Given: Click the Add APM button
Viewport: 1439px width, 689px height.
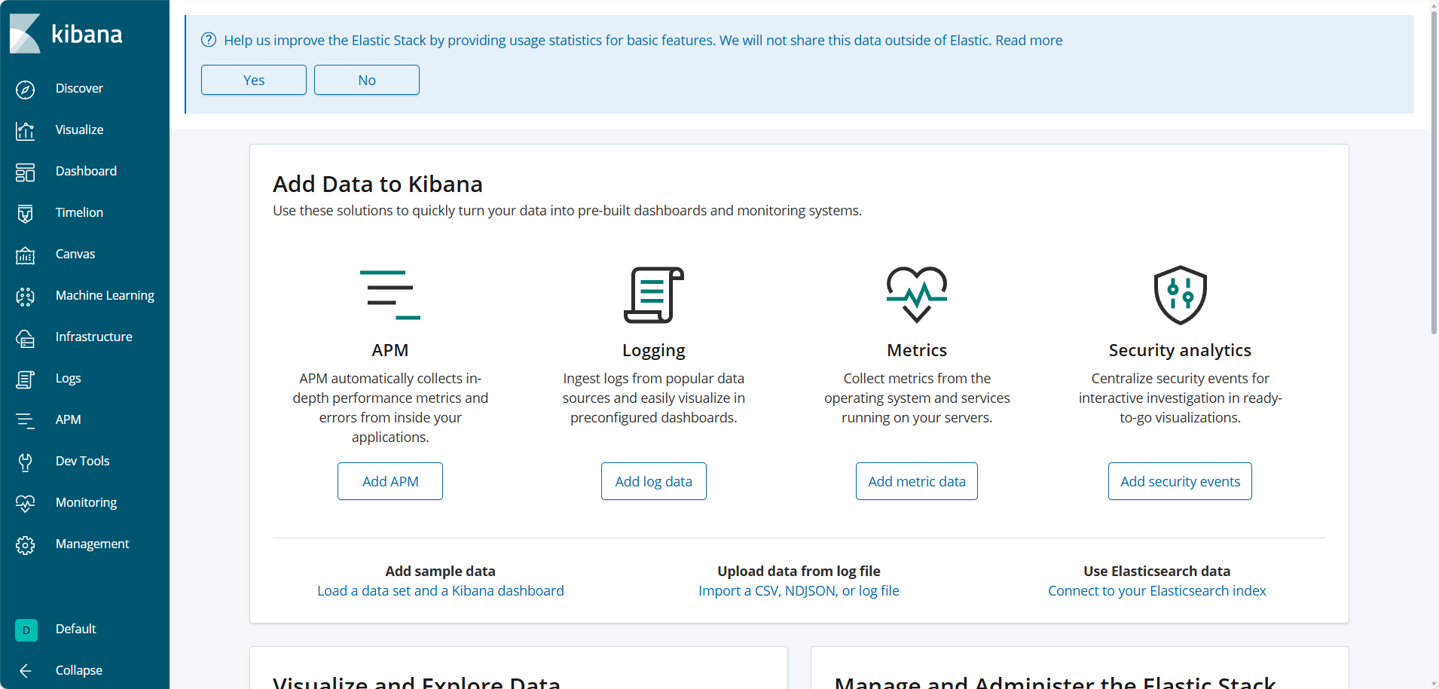Looking at the screenshot, I should 390,481.
